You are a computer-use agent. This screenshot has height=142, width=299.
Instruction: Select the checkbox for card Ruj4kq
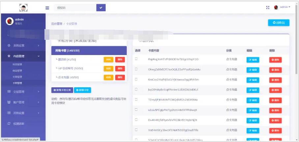pos(136,59)
